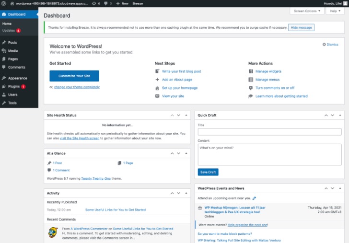
Task: Open the New content menu in admin bar
Action: 122,3
